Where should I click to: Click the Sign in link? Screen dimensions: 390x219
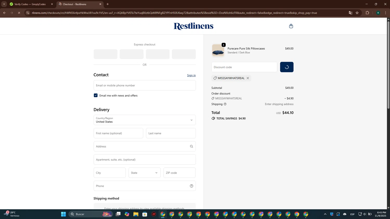coord(191,75)
